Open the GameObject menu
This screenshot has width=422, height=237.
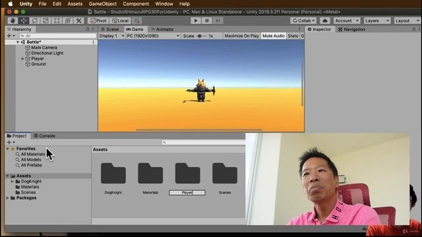coord(103,4)
